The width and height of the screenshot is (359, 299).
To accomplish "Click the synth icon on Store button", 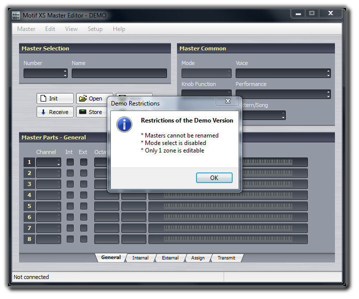I will click(x=82, y=111).
